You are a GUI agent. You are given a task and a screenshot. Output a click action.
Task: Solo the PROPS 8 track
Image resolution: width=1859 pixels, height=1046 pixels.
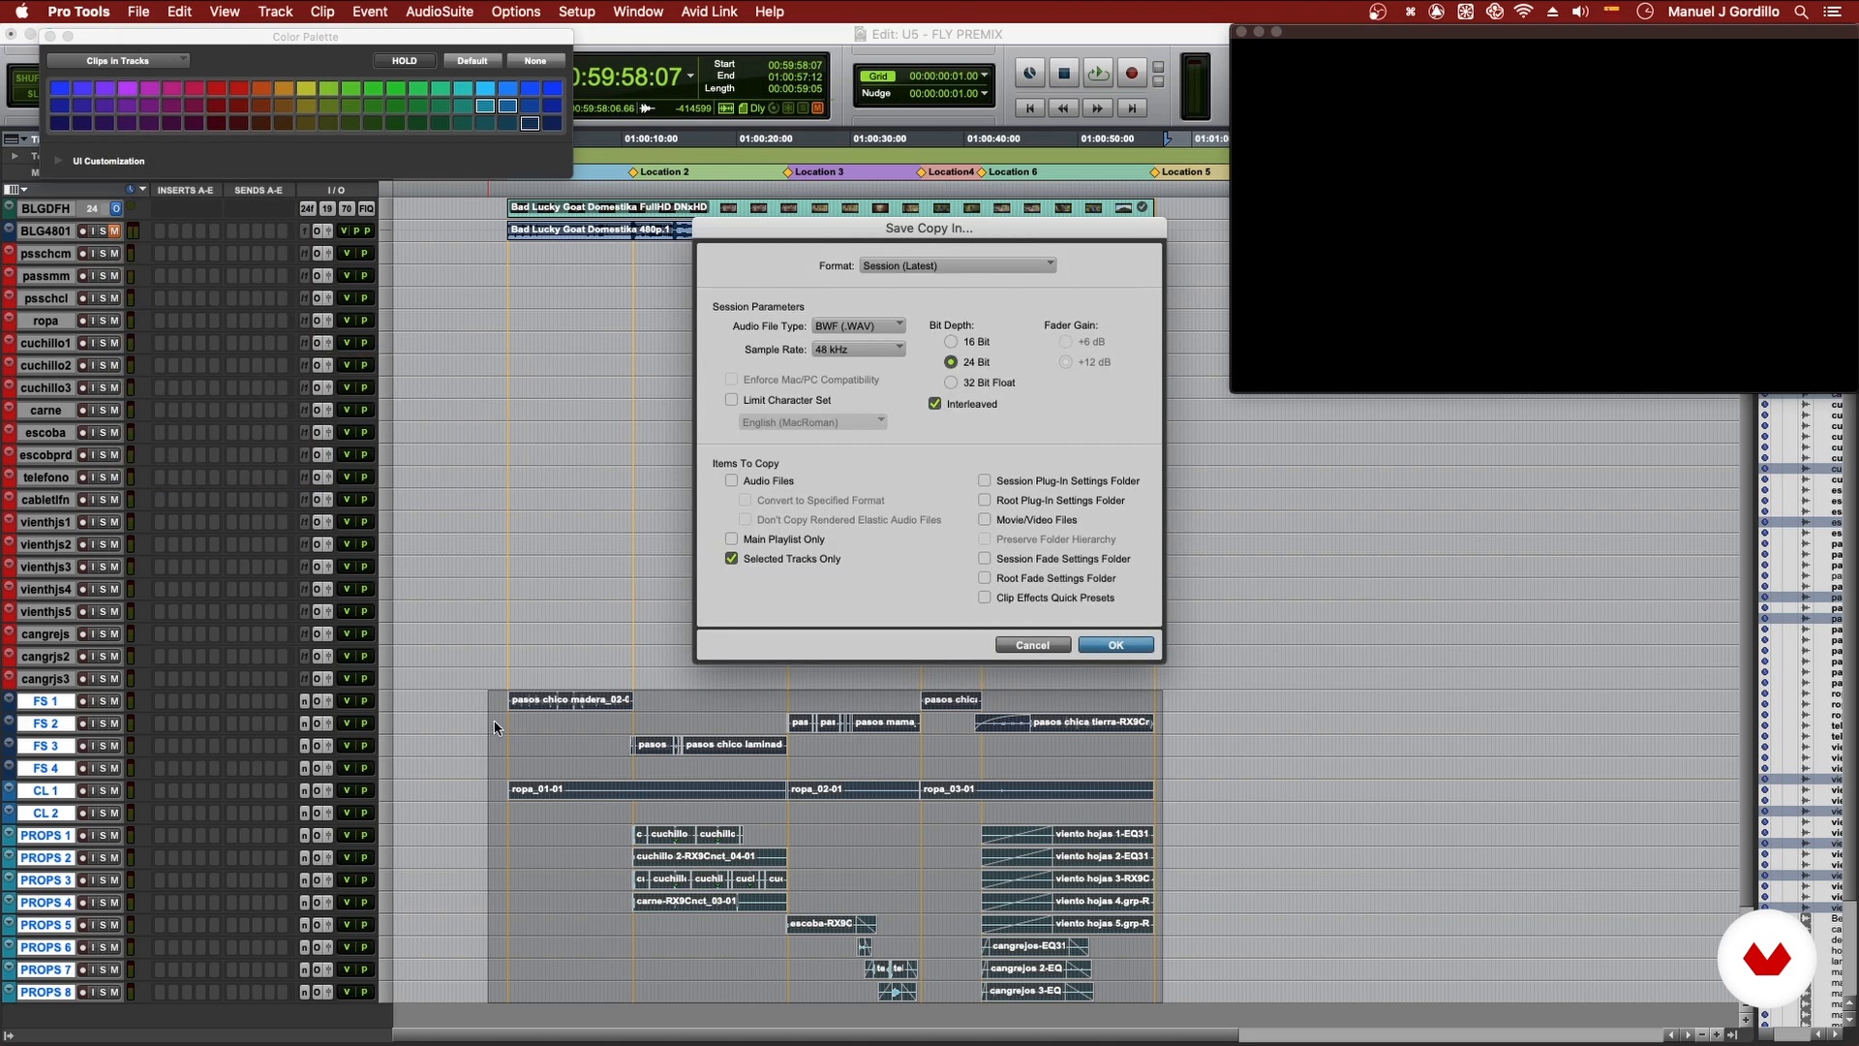(x=103, y=993)
